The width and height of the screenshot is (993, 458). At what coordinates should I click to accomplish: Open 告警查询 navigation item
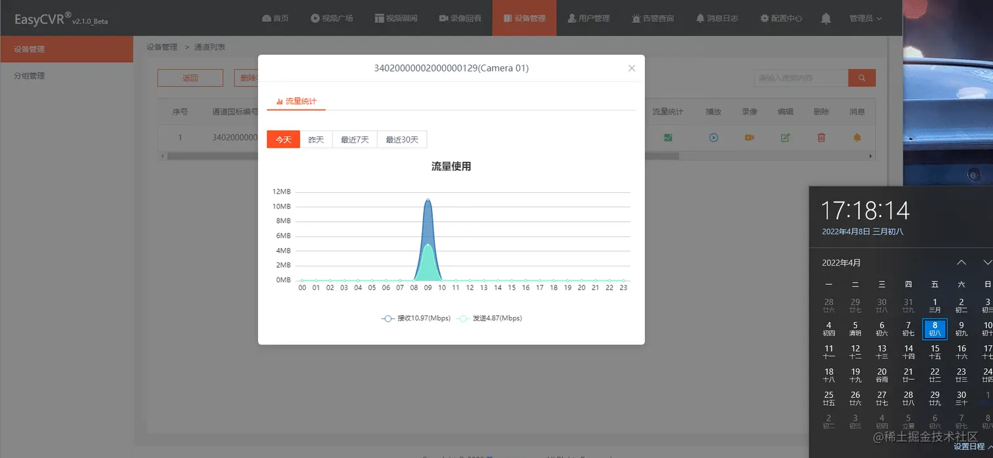click(653, 18)
